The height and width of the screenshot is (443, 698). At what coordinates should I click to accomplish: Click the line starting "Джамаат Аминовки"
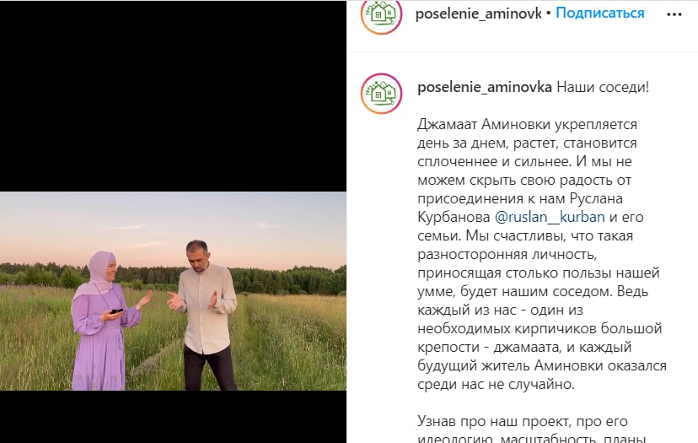(x=527, y=124)
